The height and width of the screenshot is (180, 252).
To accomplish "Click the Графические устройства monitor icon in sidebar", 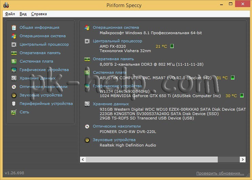I will (14, 70).
